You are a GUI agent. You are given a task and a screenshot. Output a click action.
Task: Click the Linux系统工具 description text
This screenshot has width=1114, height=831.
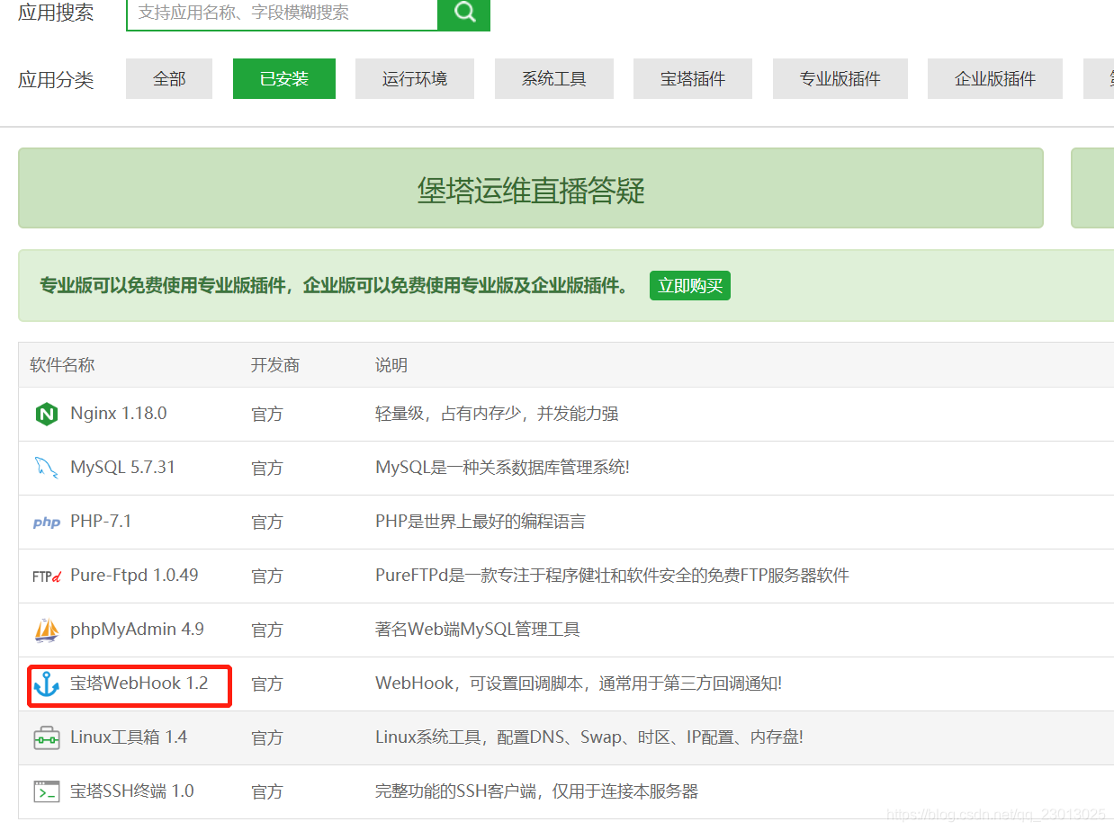pos(589,737)
